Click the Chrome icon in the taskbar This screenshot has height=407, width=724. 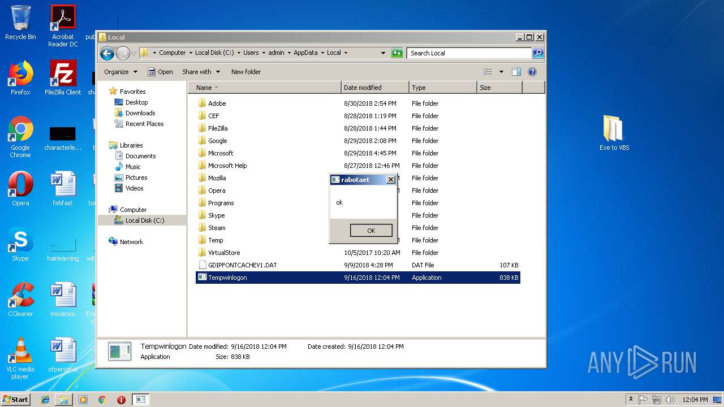pos(102,400)
